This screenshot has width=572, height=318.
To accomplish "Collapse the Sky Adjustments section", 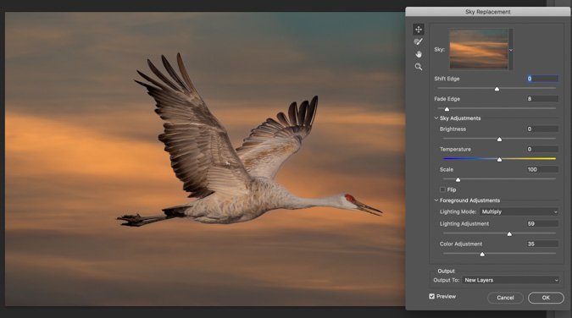I will (436, 118).
